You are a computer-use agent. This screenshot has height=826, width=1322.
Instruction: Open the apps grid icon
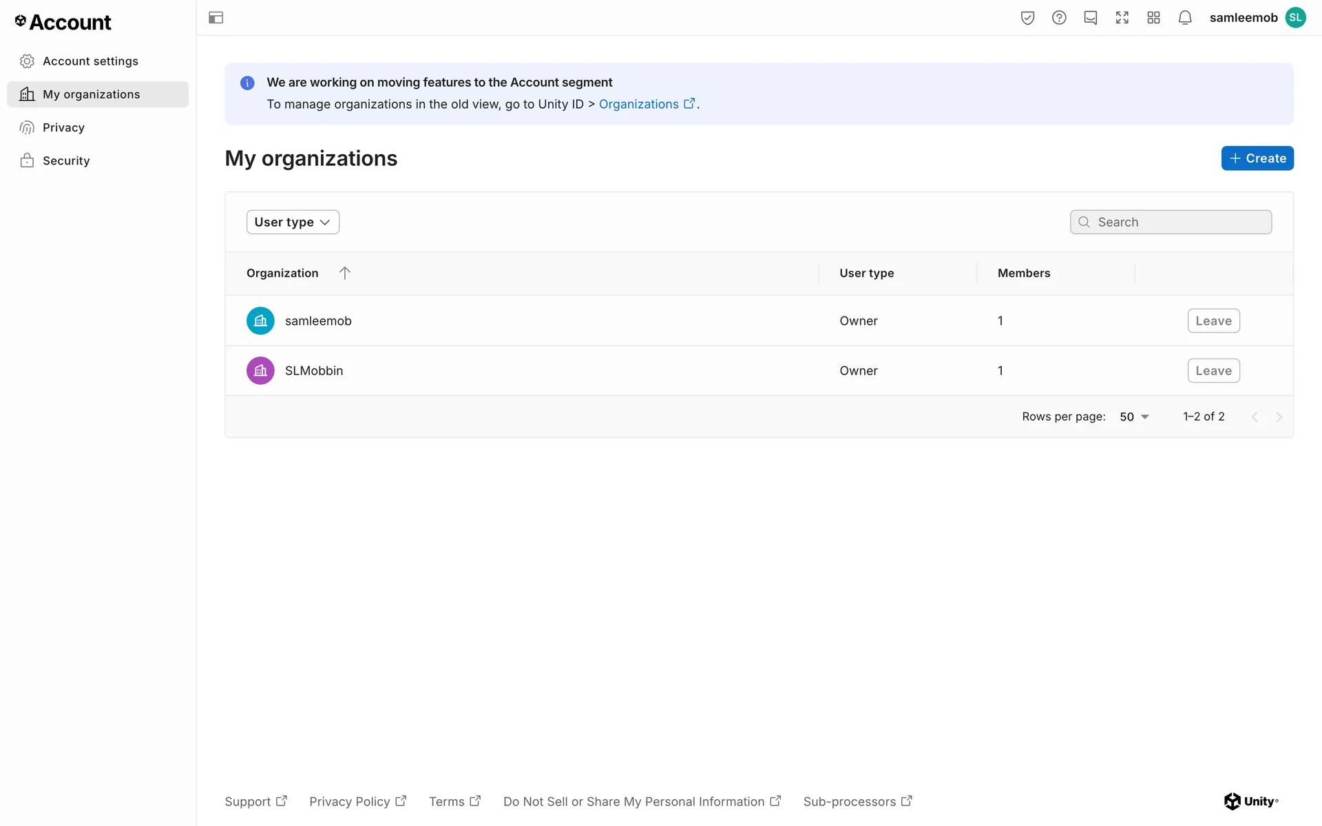pyautogui.click(x=1154, y=18)
